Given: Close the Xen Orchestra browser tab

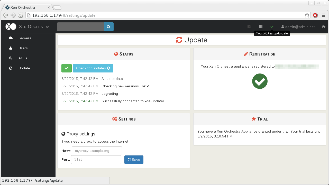Looking at the screenshot, I should coord(49,7).
